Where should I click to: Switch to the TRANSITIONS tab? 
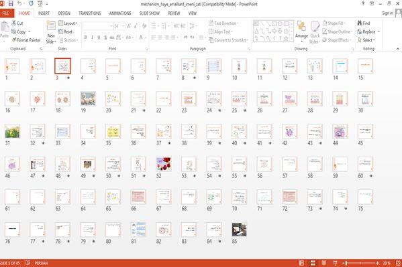(x=90, y=13)
